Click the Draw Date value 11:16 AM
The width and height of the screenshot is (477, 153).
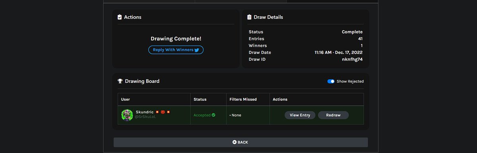339,52
